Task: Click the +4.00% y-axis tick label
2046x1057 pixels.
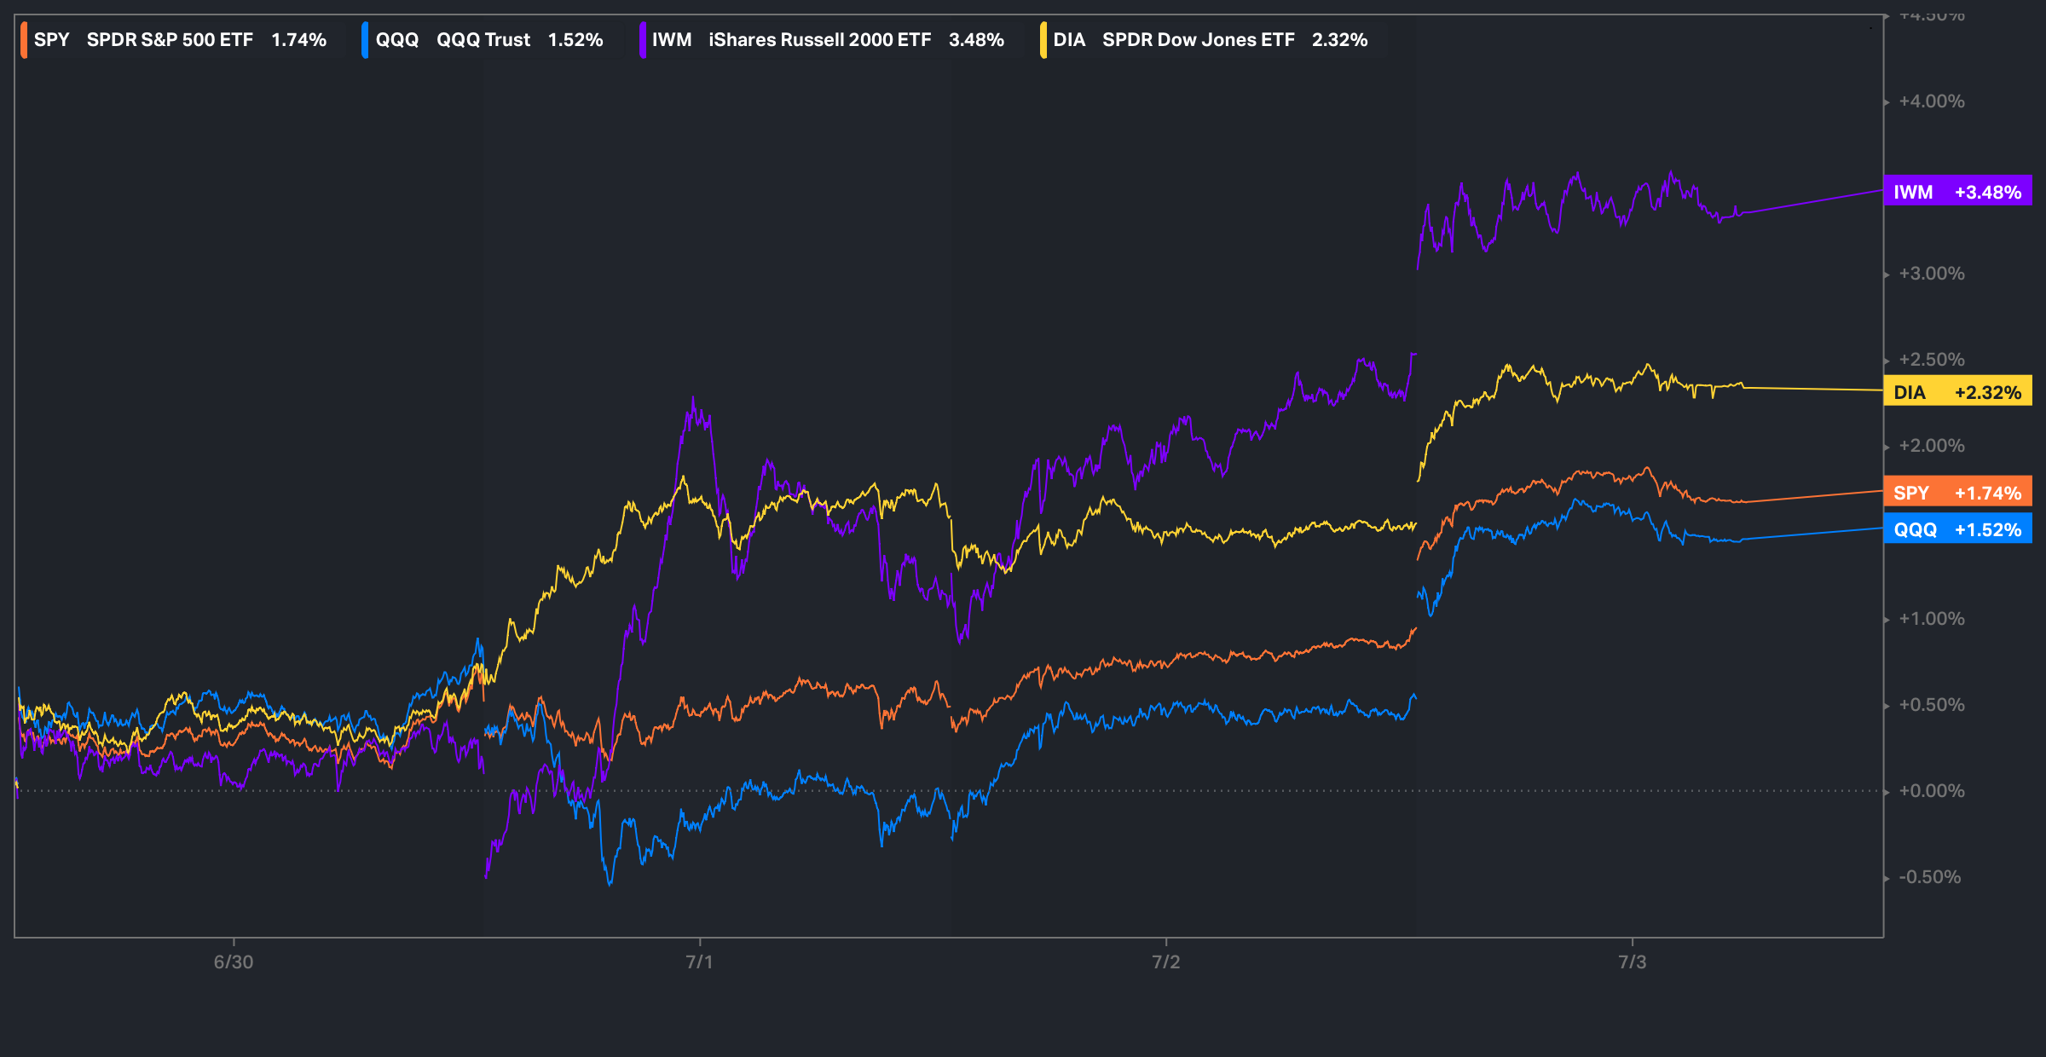Action: coord(1931,101)
